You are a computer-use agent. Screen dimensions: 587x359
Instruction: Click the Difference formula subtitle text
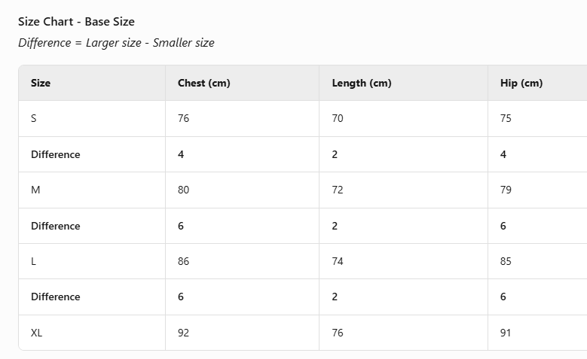click(x=116, y=43)
